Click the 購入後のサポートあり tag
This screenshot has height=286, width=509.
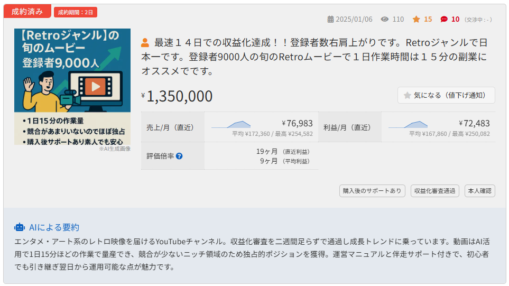372,191
